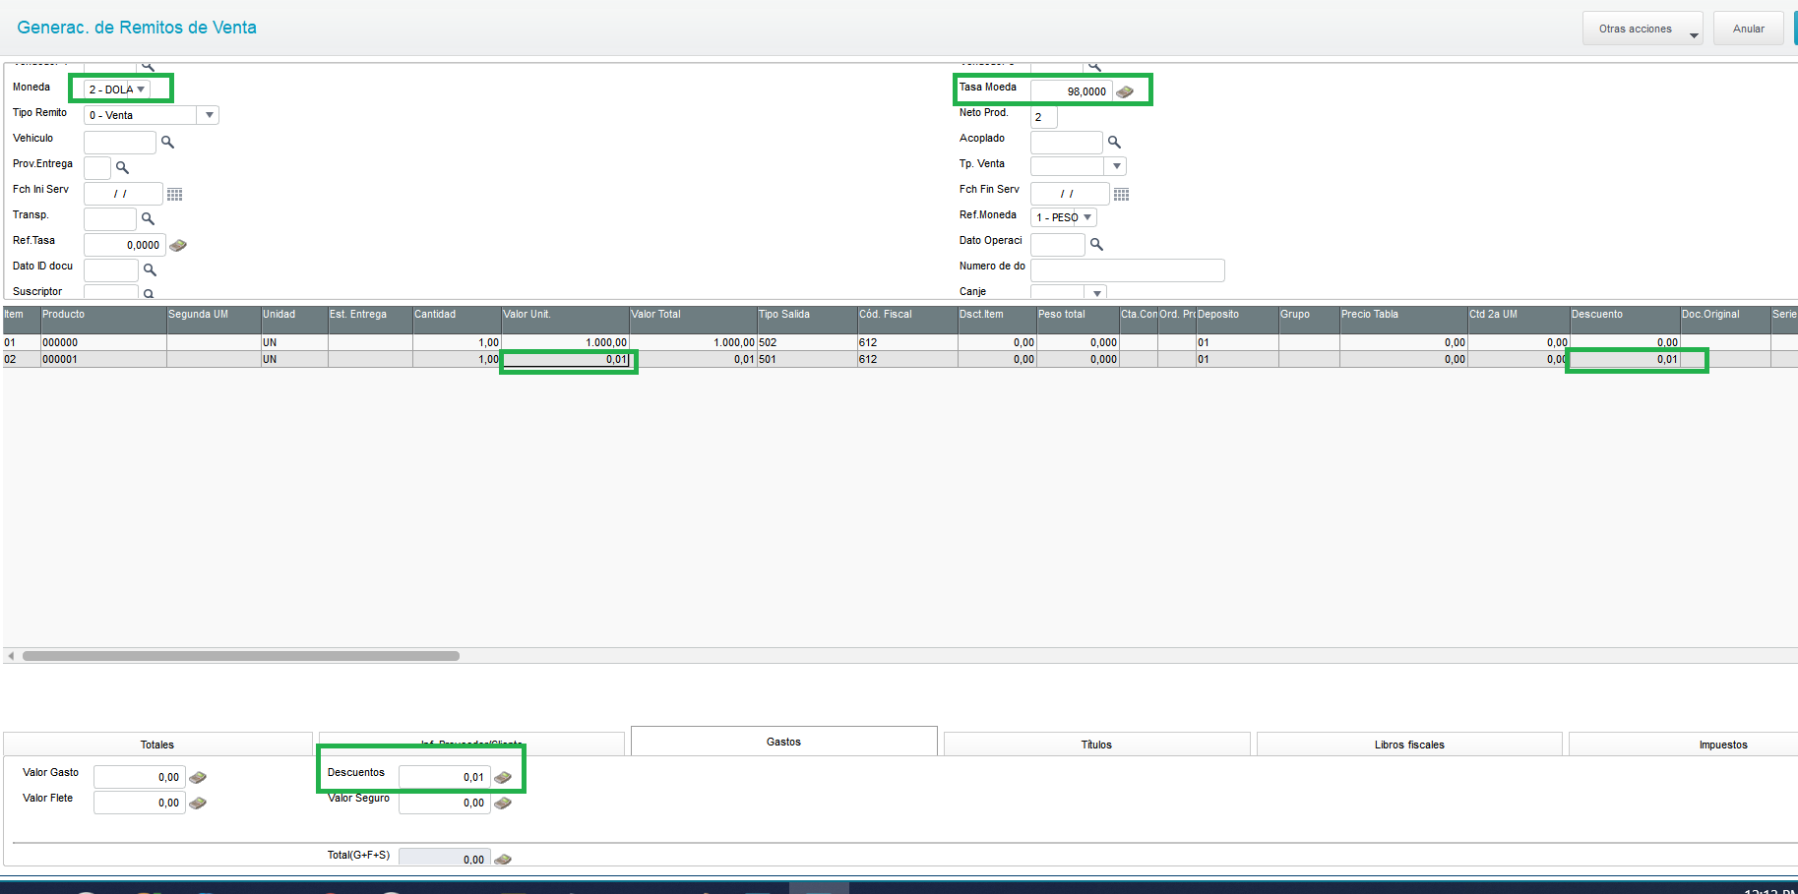
Task: Click the horizontal scrollbar of the items grid
Action: (241, 656)
